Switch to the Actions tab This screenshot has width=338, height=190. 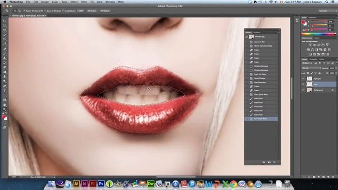coord(257,32)
